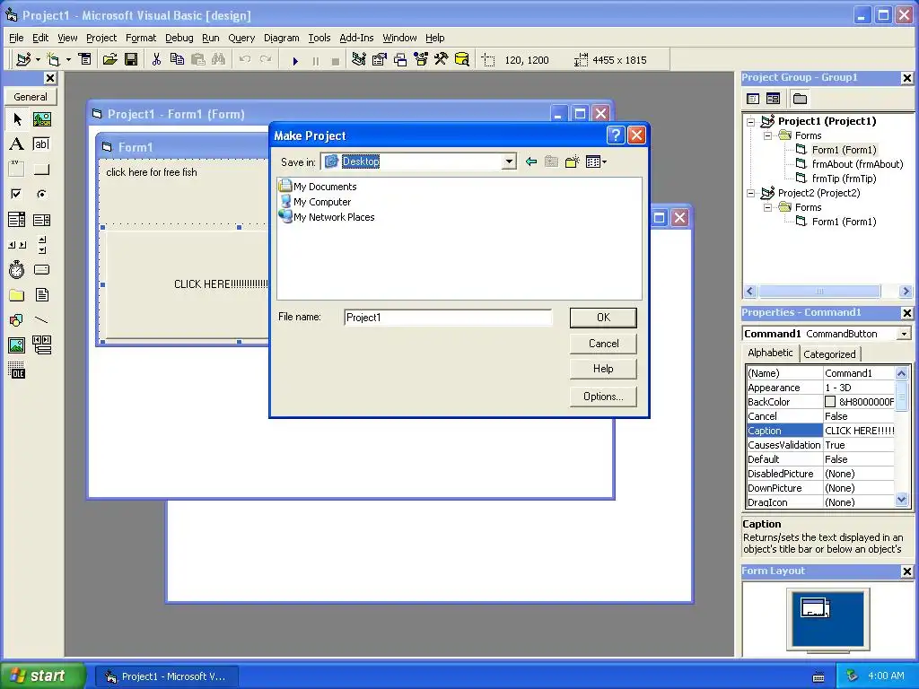Select the DriveListBox control tool
This screenshot has height=689, width=919.
point(41,269)
